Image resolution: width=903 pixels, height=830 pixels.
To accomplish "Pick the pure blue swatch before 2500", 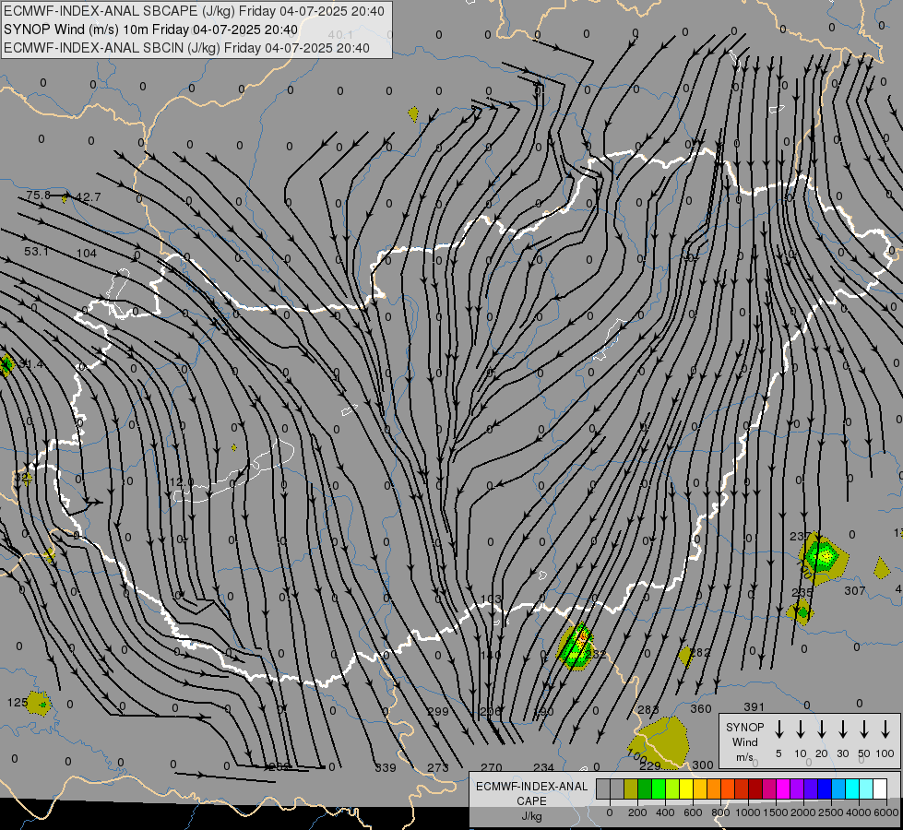I will pyautogui.click(x=824, y=789).
